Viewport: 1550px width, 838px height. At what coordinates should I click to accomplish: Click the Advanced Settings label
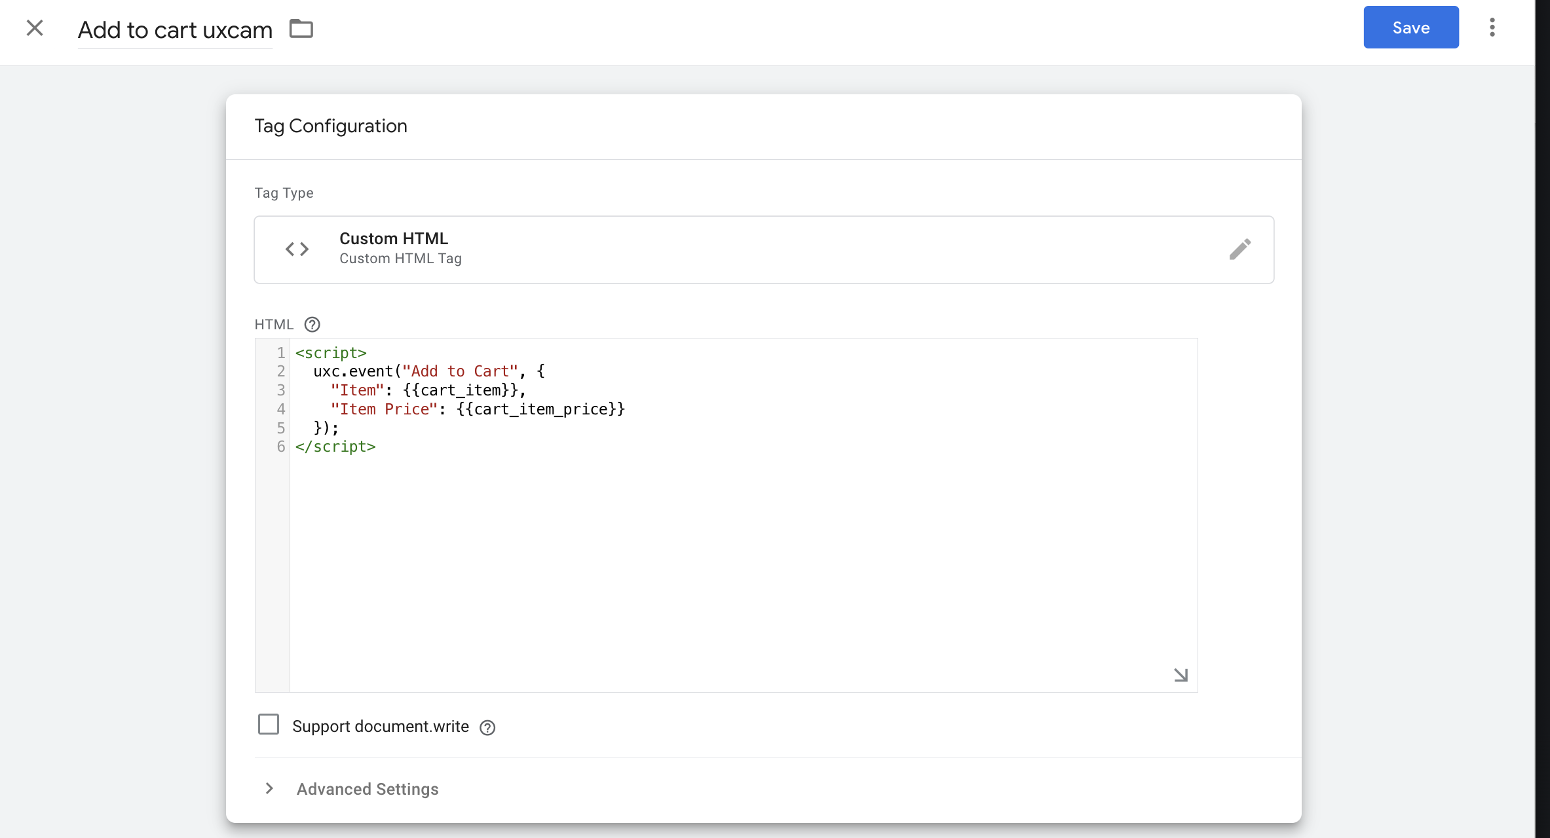368,789
